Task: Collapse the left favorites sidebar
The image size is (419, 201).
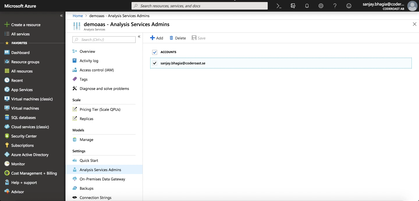Action: [x=61, y=16]
